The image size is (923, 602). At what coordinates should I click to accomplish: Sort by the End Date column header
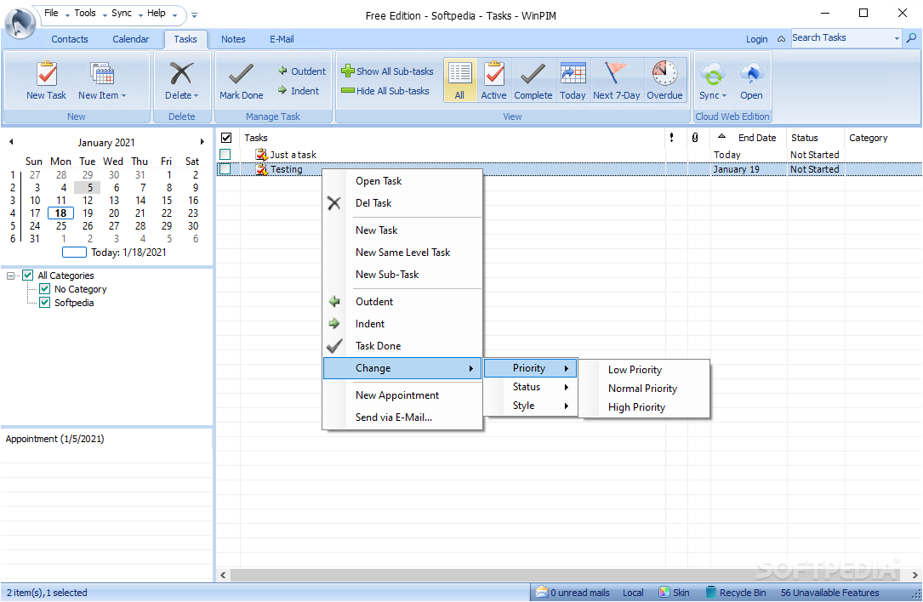pyautogui.click(x=748, y=138)
